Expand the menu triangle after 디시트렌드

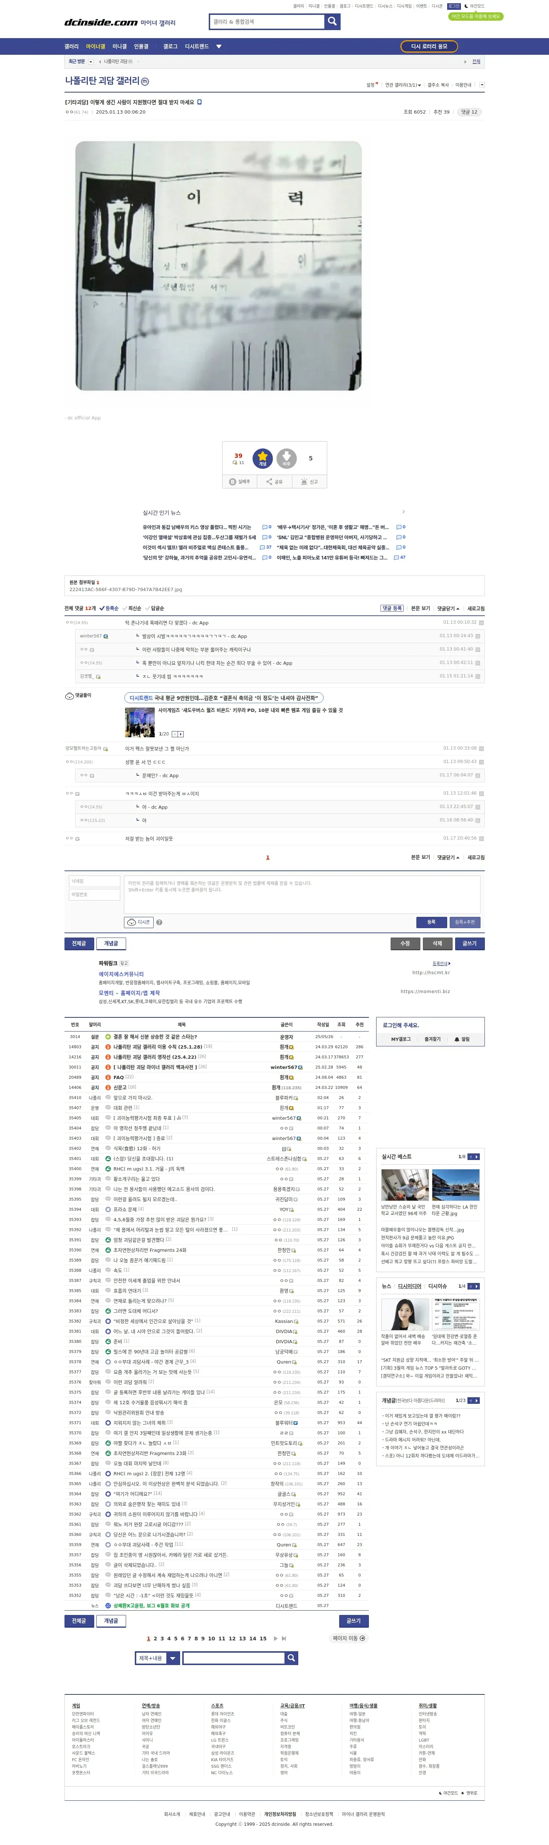point(219,46)
